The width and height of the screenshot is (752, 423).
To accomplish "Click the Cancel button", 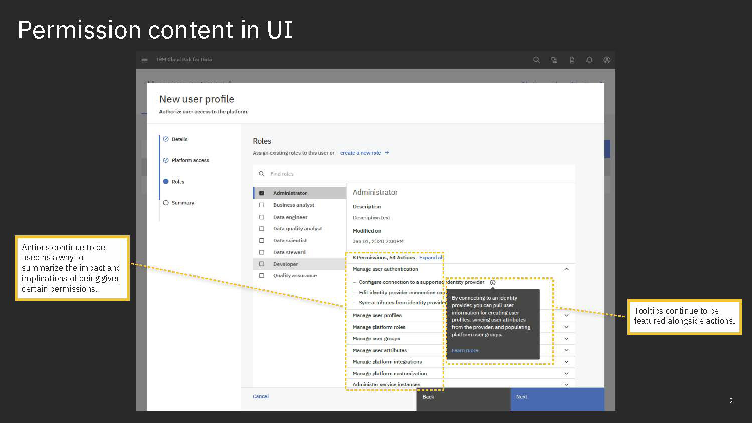I will (261, 396).
